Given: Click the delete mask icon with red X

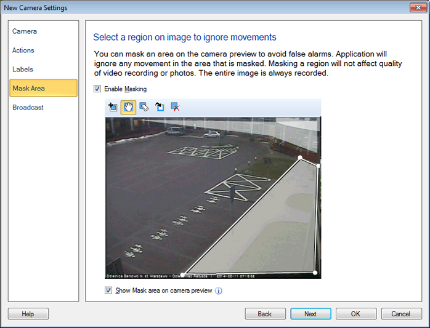Looking at the screenshot, I should [175, 106].
